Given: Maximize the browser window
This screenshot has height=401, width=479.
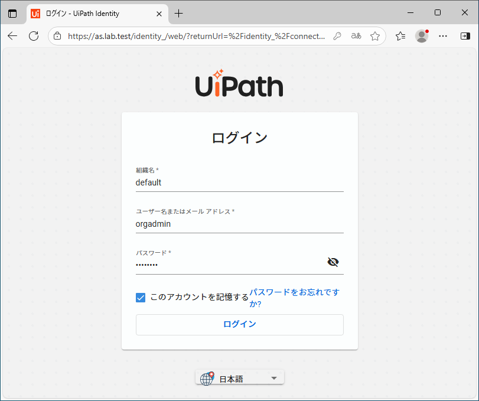Looking at the screenshot, I should [x=438, y=12].
